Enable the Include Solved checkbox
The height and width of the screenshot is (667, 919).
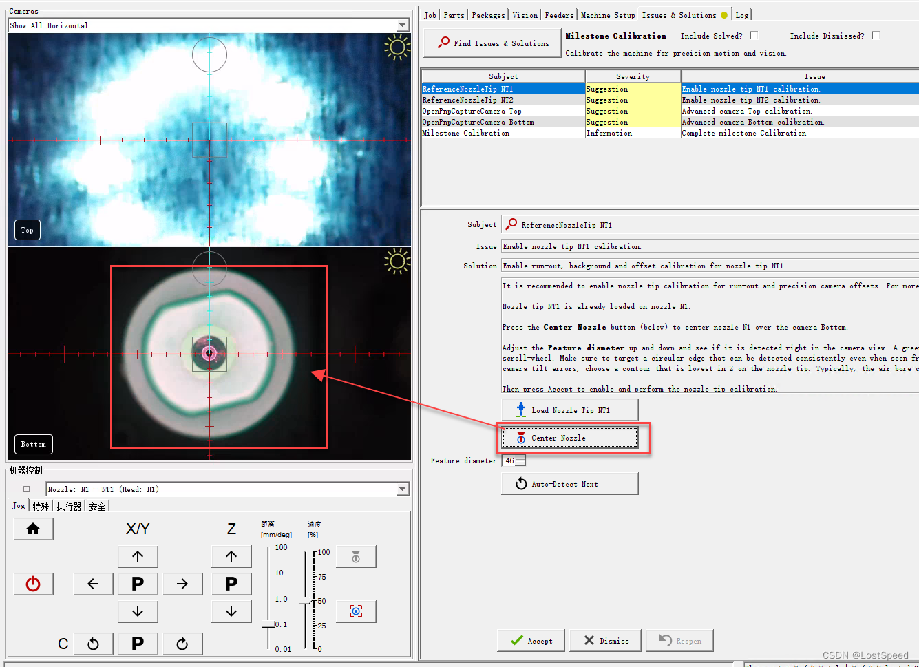point(754,35)
